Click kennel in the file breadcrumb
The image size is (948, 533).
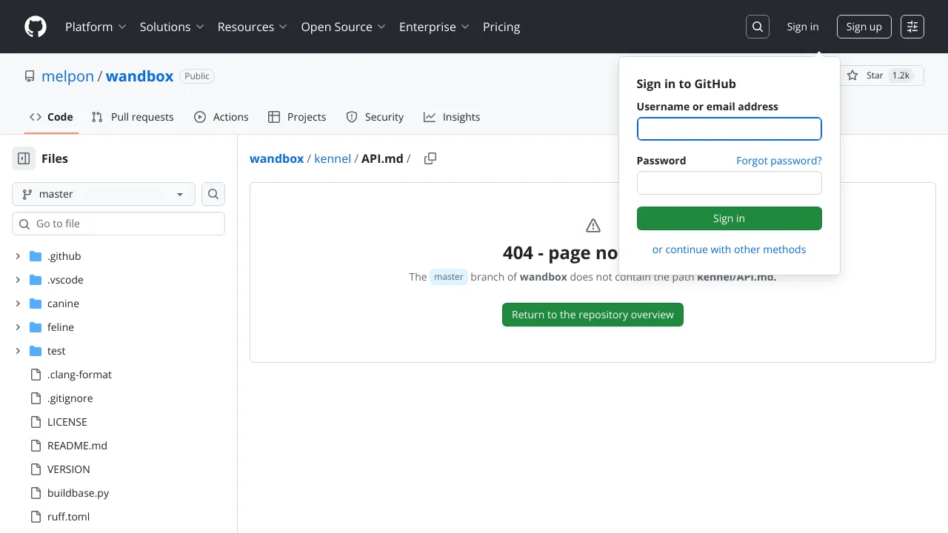333,158
